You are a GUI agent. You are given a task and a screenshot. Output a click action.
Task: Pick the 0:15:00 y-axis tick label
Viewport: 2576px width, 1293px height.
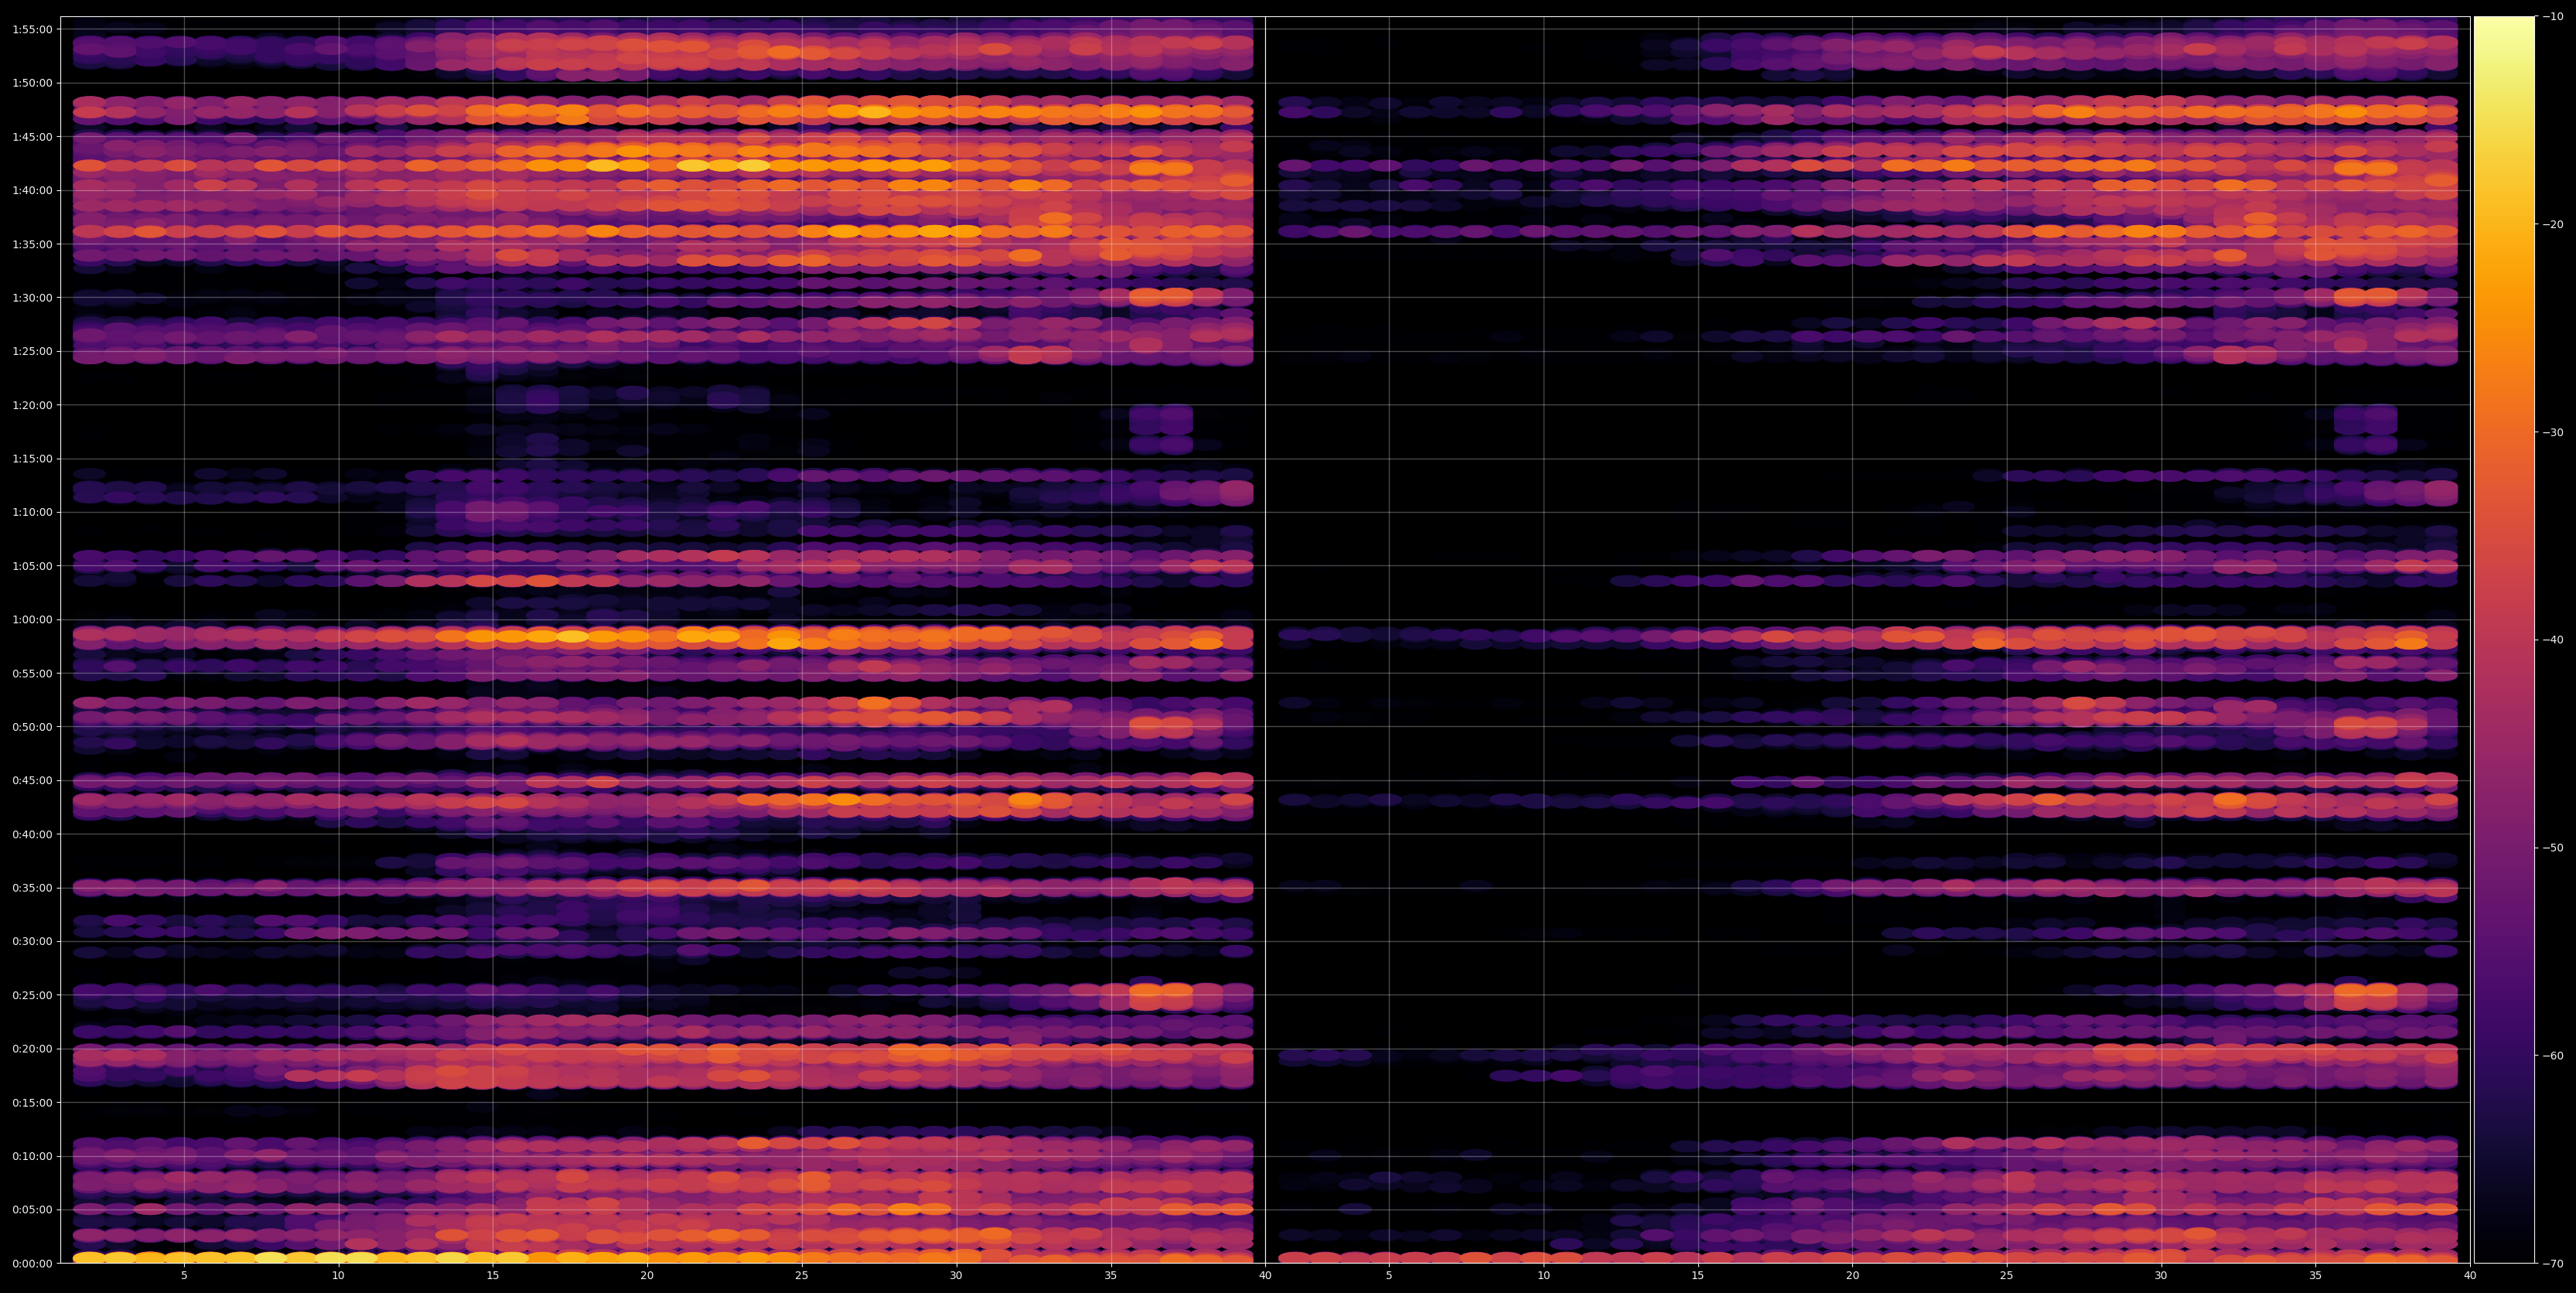click(32, 1102)
